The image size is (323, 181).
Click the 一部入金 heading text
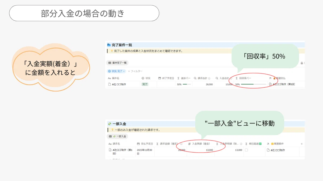click(119, 124)
